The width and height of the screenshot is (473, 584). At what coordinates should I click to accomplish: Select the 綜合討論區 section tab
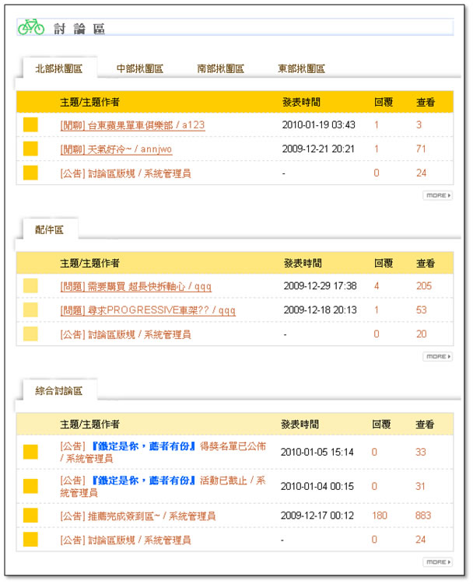click(x=58, y=390)
